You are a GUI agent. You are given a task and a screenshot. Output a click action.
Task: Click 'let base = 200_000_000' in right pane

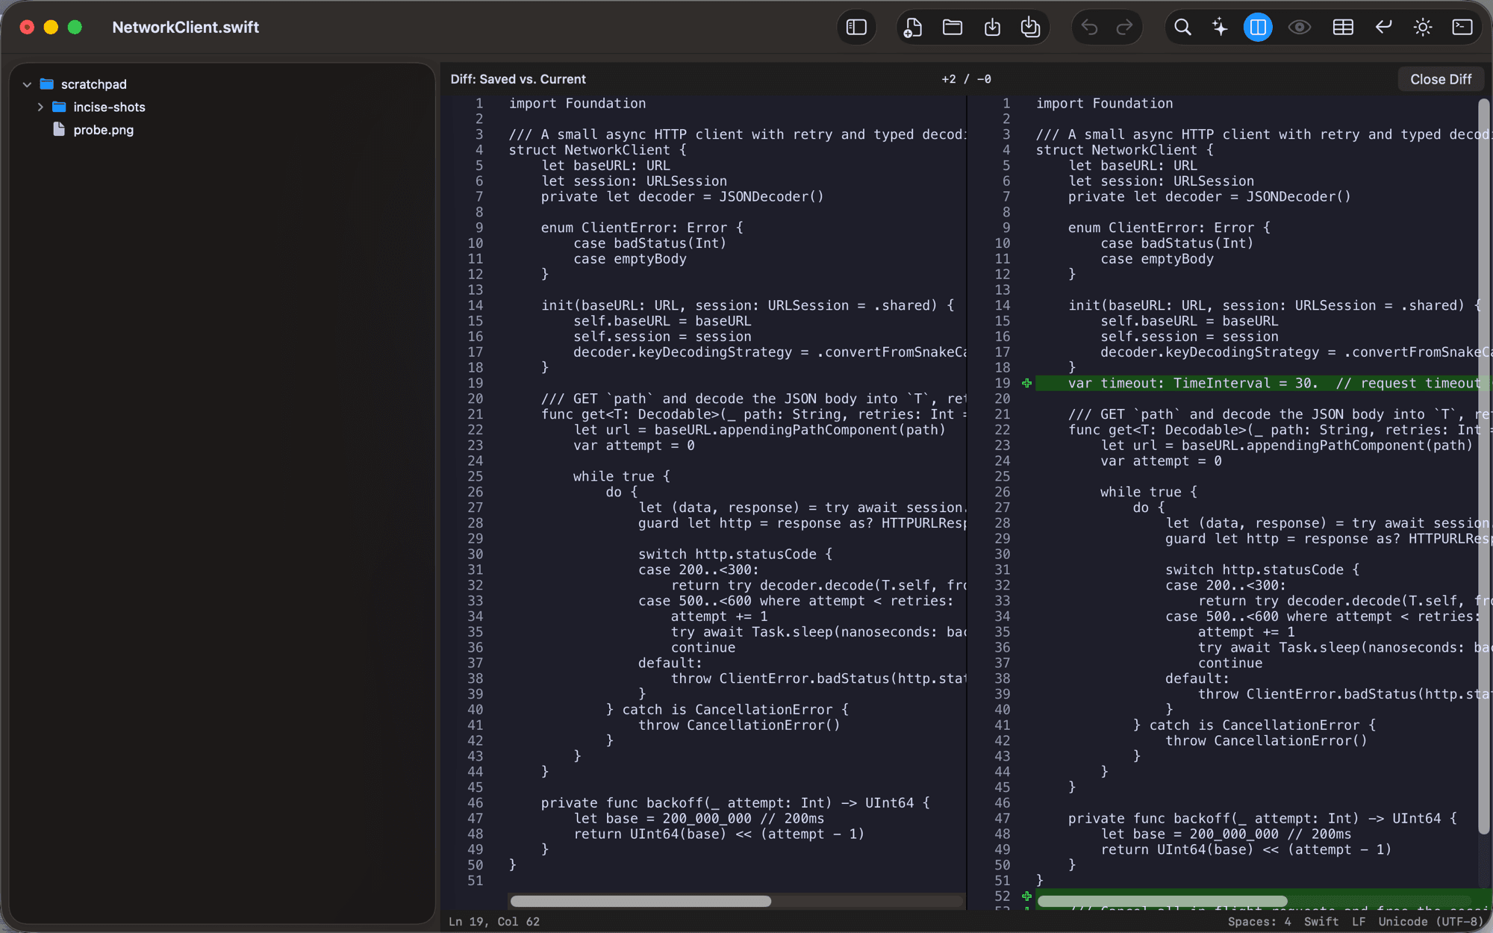1190,834
